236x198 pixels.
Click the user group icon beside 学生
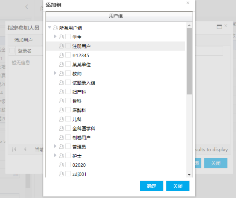pyautogui.click(x=61, y=37)
